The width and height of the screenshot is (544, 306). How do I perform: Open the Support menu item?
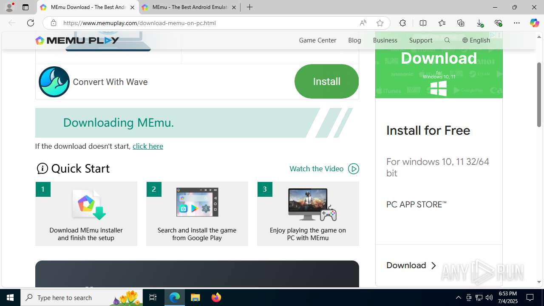click(x=421, y=40)
